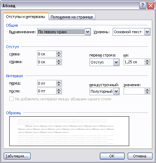Decrease the left indent with down arrow
The width and height of the screenshot is (156, 163).
tap(59, 55)
